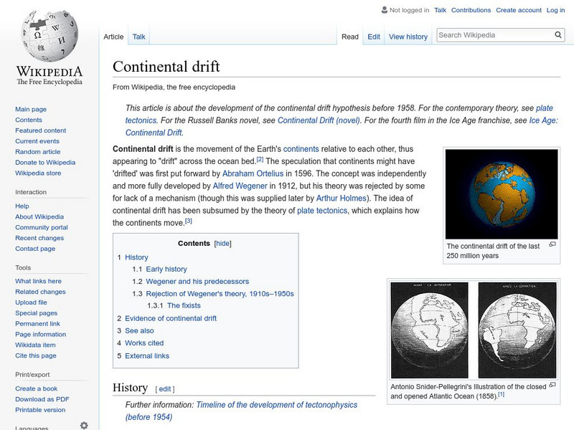Viewport: 574px width, 430px height.
Task: Open a Random article
Action: point(38,151)
